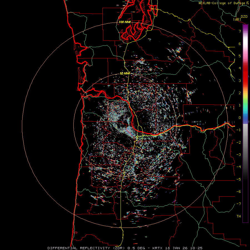Click the TH threshold label on the legend
This screenshot has width=250, height=250.
click(239, 216)
